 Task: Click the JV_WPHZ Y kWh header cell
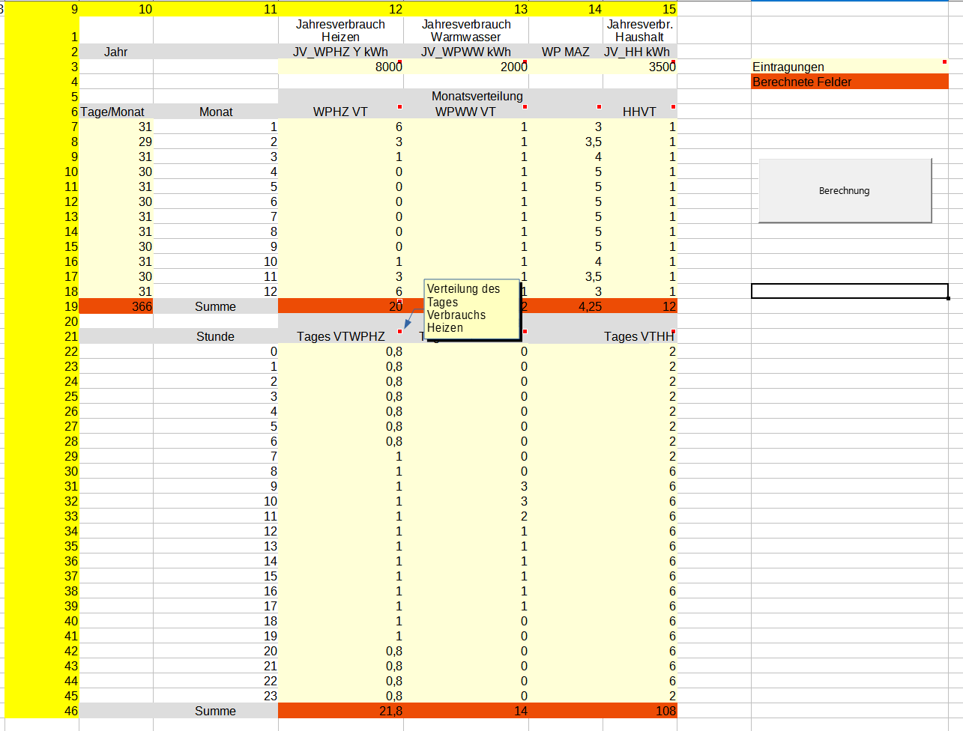(x=340, y=52)
